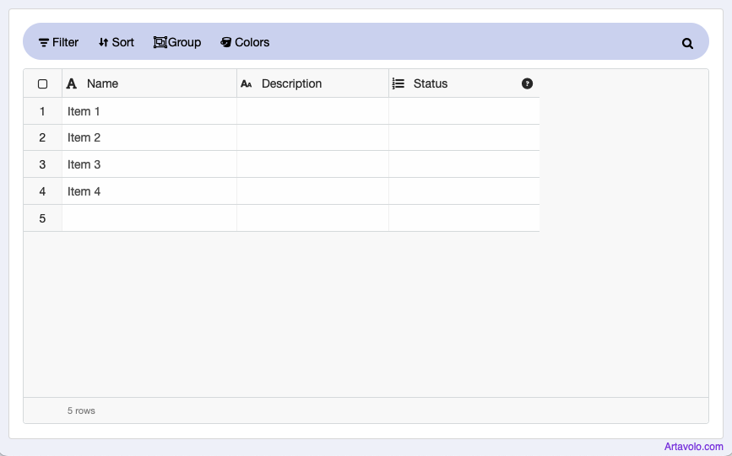Screen dimensions: 732x456
Task: Click the '5 rows' footer count
Action: 81,410
